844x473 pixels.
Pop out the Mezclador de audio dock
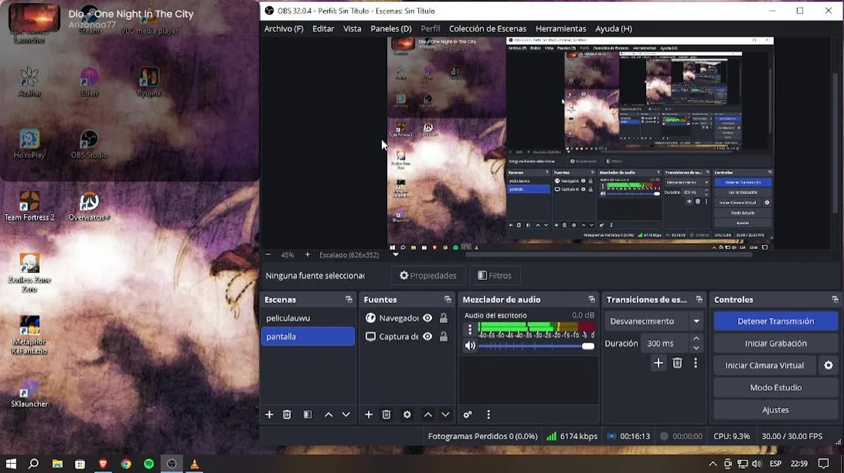tap(592, 300)
